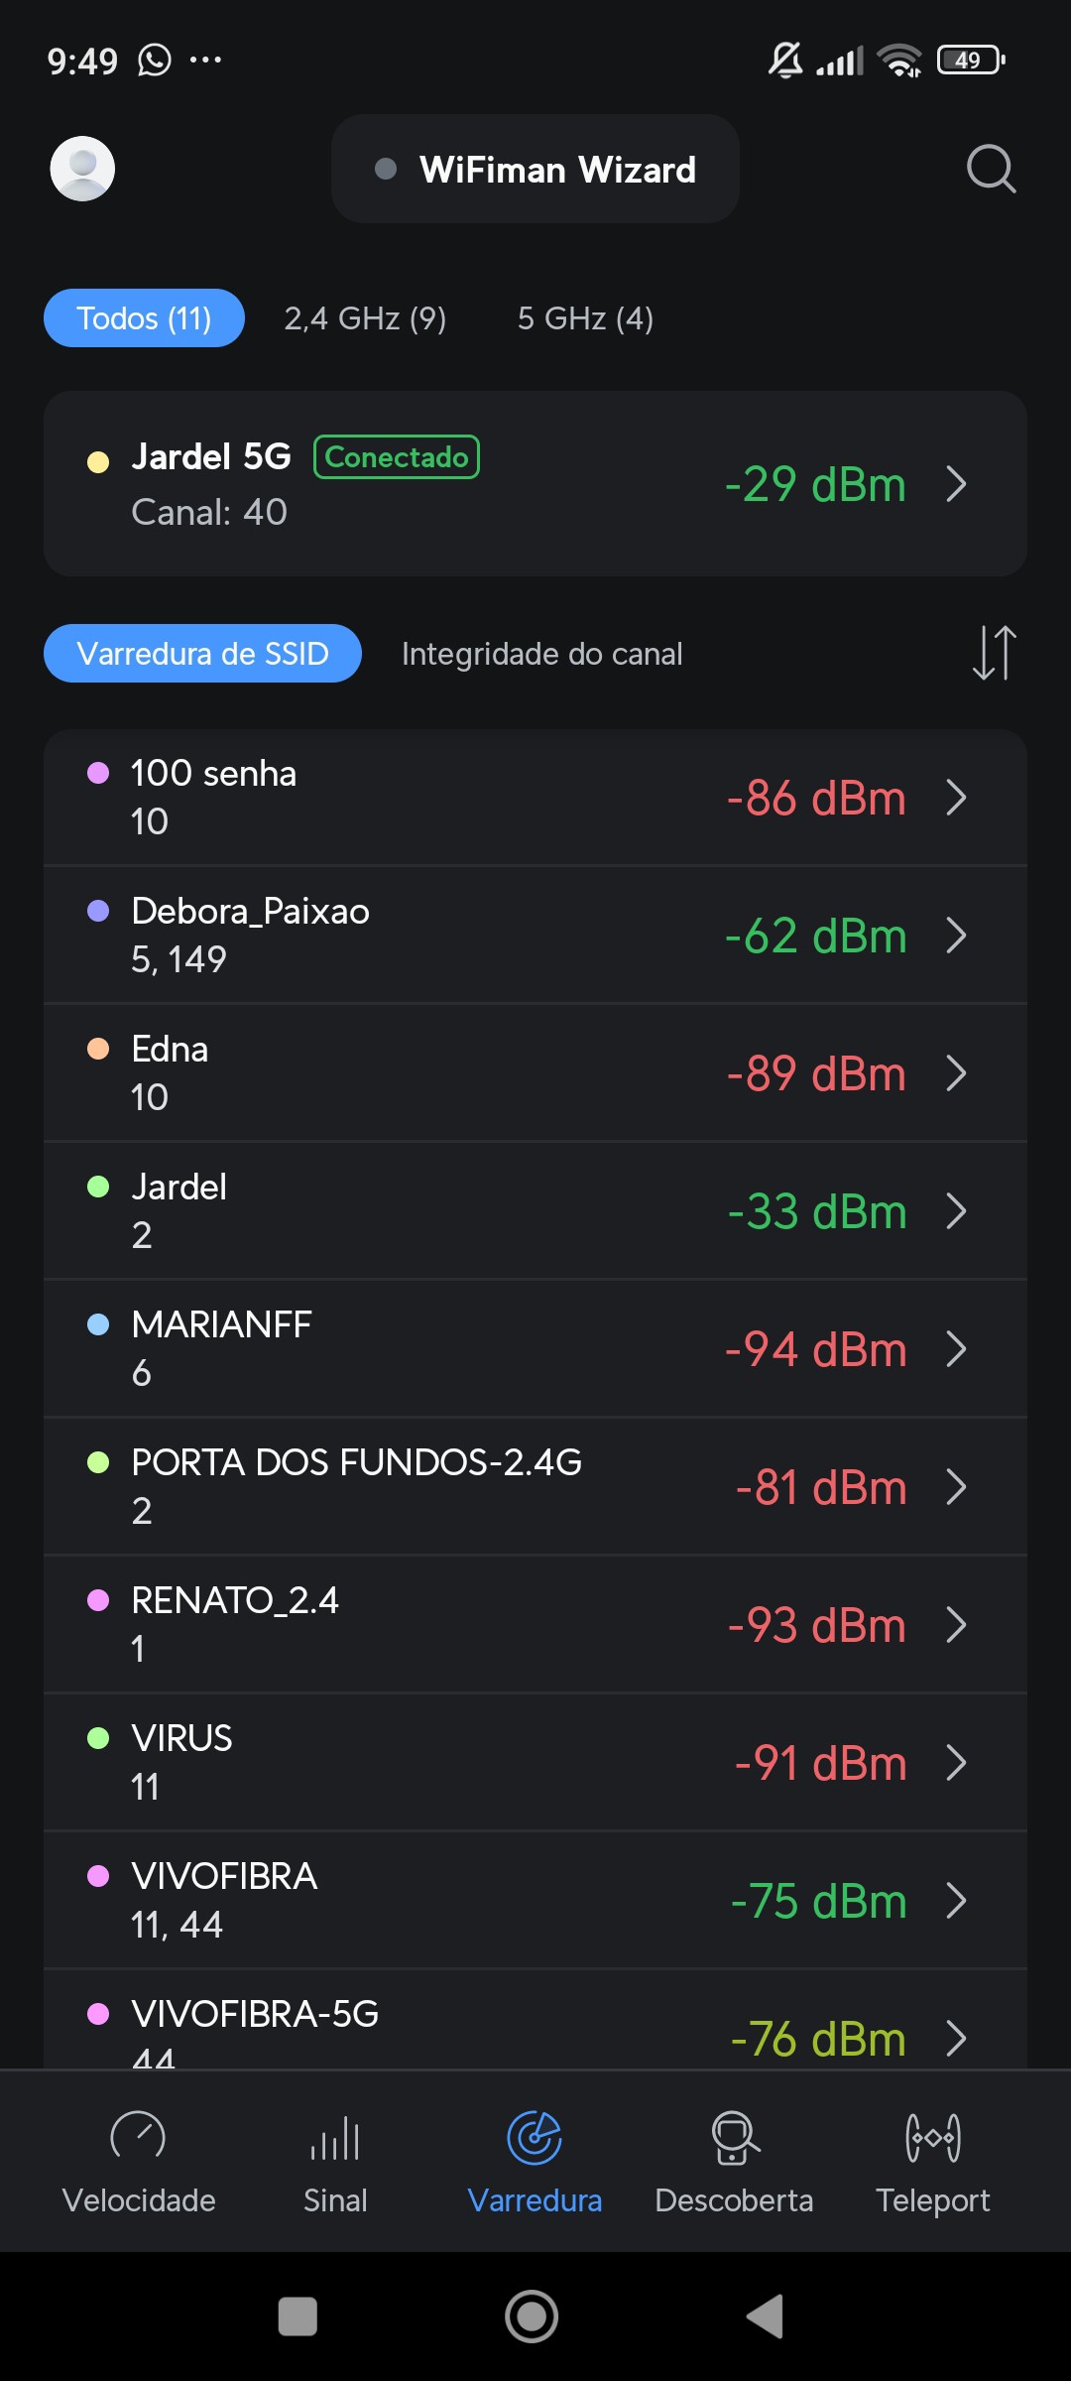Viewport: 1071px width, 2381px height.
Task: Expand the Debora_Paixao network chevron
Action: [x=956, y=935]
